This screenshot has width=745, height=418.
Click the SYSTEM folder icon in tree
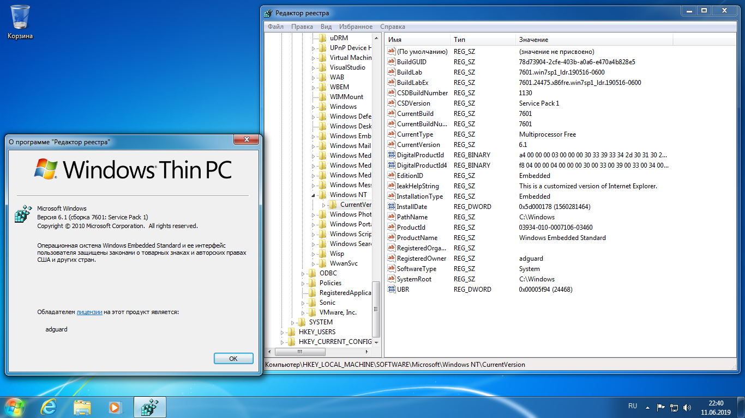point(302,322)
